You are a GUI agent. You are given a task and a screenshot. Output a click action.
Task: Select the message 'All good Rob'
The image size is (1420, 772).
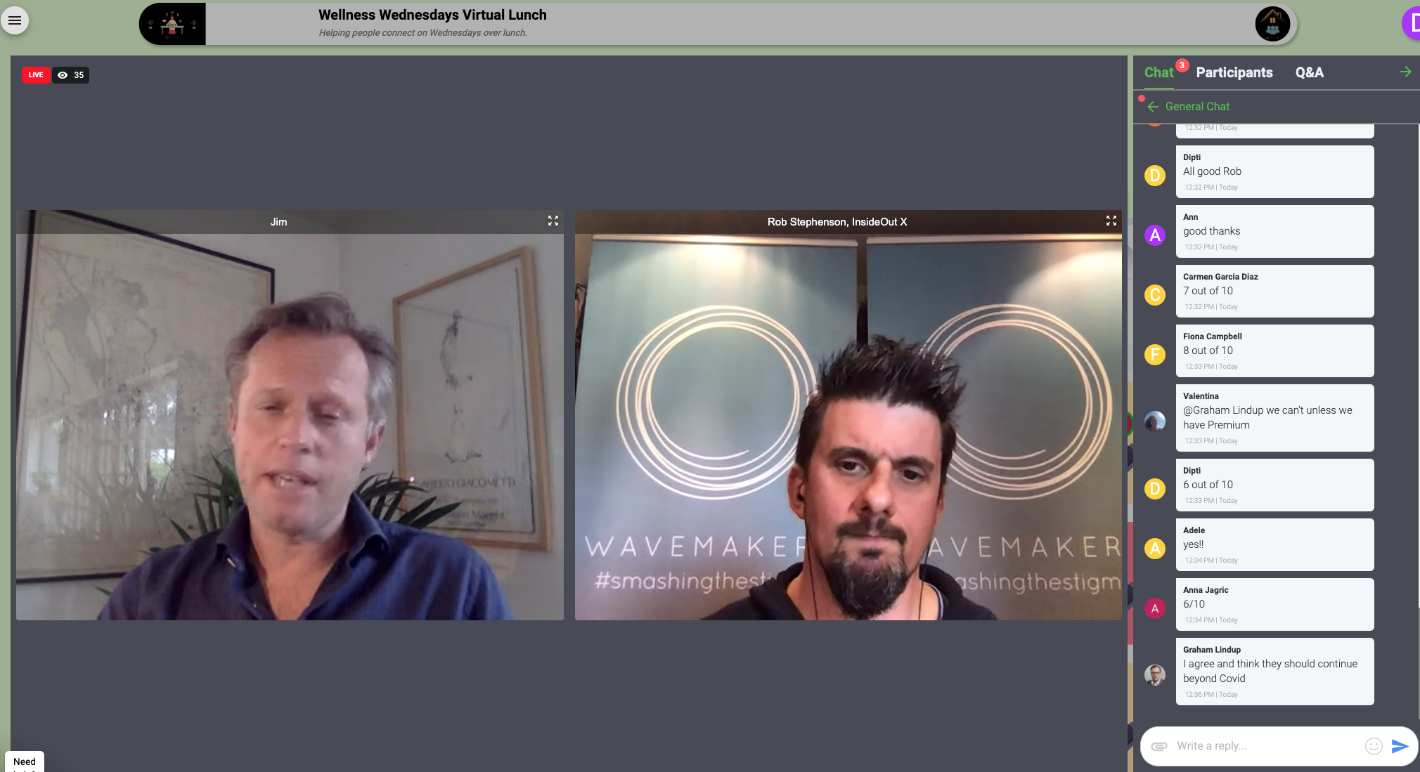coord(1274,171)
